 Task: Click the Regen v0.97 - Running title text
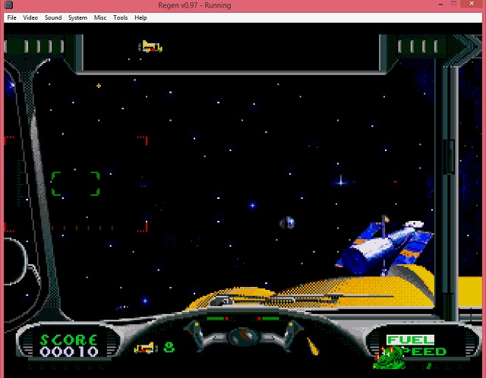[x=194, y=5]
